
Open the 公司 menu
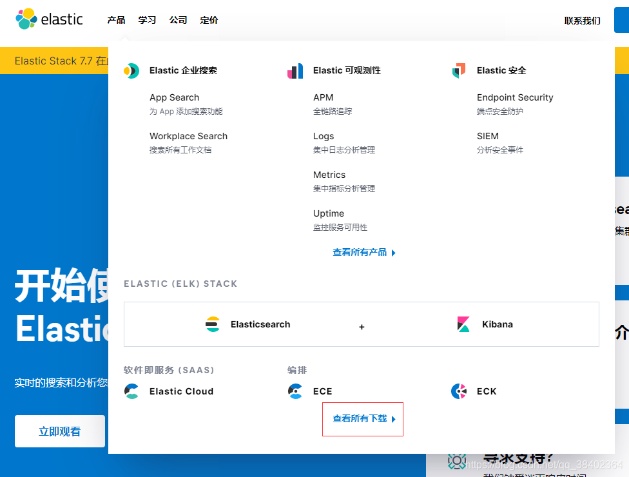(178, 20)
